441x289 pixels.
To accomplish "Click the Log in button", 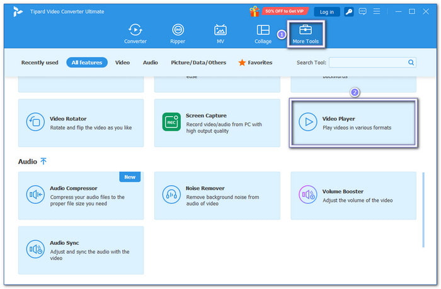I will click(x=327, y=12).
